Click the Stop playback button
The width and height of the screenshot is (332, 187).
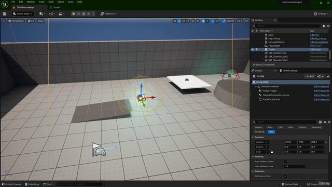pyautogui.click(x=84, y=14)
